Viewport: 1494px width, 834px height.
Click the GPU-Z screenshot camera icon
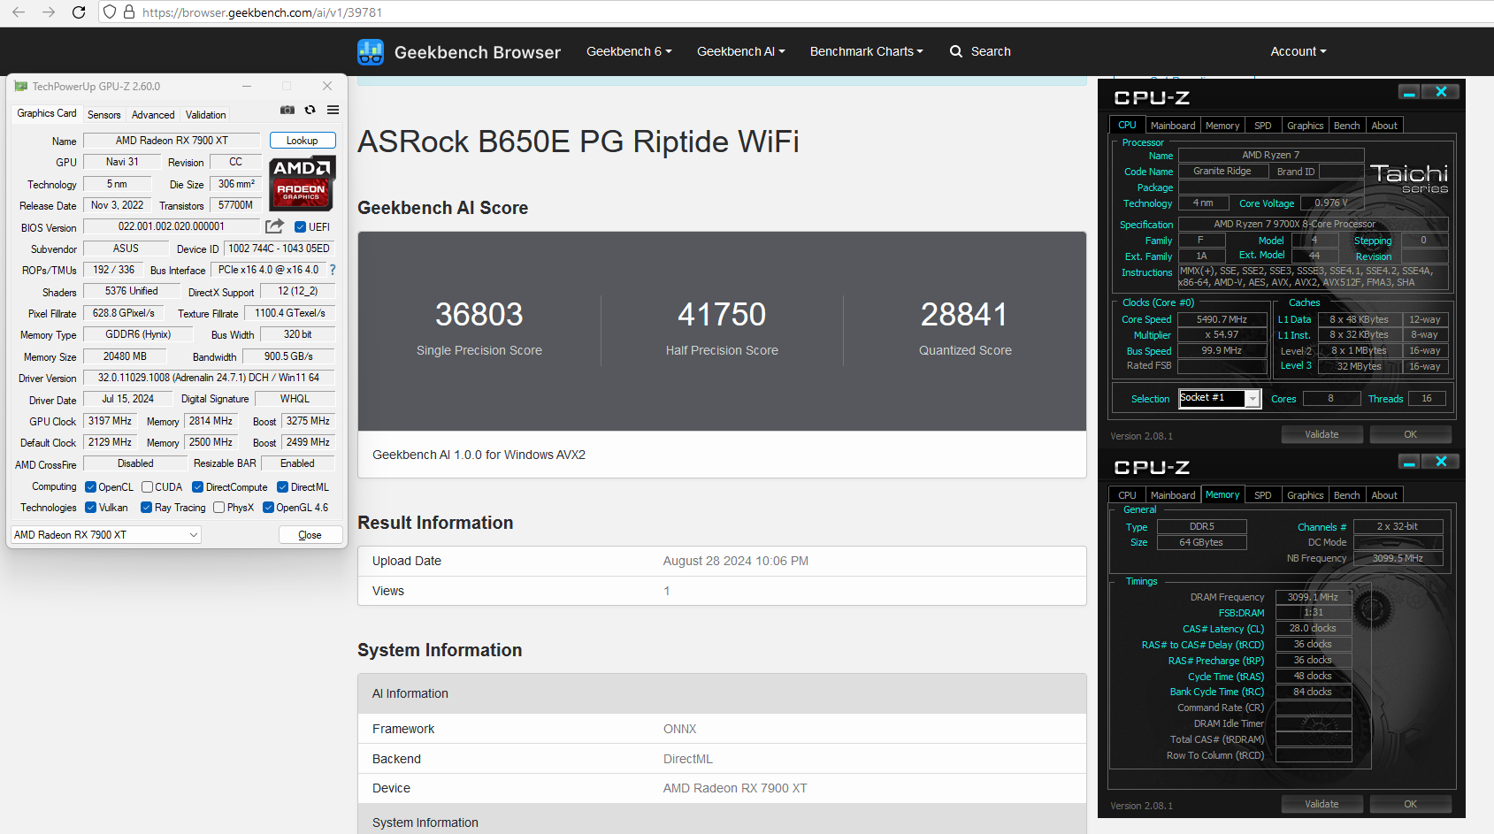pos(287,110)
